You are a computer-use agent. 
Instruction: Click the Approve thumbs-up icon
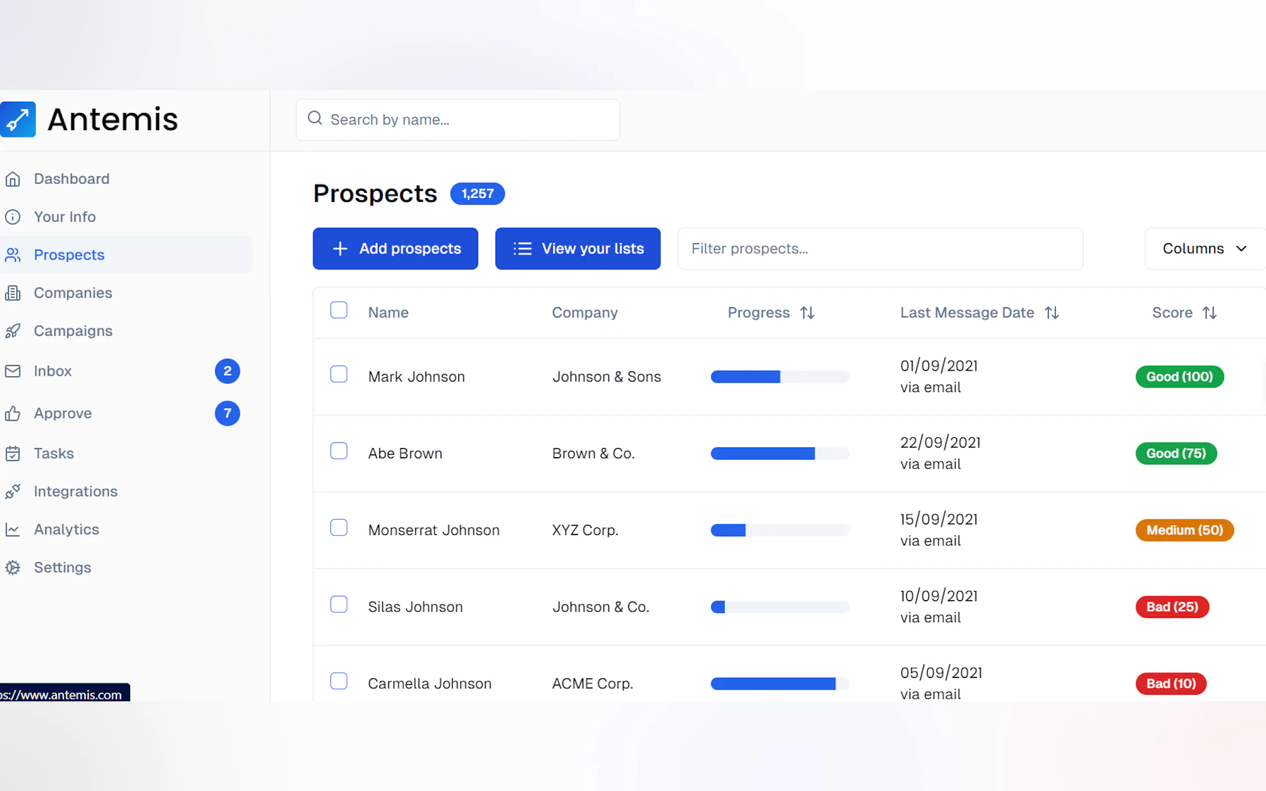tap(12, 413)
